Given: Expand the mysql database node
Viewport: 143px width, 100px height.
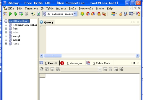Looking at the screenshot, I should [6, 36].
